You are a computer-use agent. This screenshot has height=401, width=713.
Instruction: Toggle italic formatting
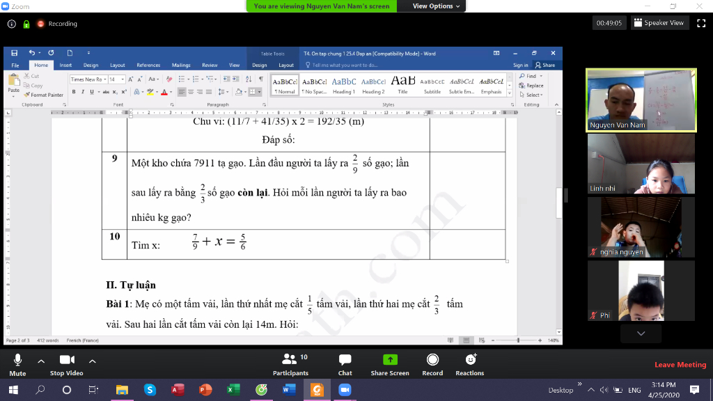(x=83, y=92)
